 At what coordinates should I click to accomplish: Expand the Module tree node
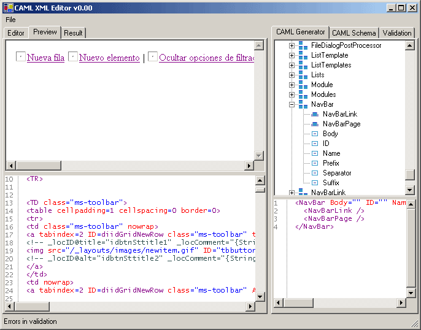292,85
